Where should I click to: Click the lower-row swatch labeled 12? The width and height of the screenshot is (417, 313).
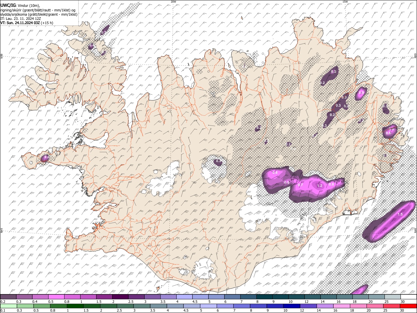(308, 306)
